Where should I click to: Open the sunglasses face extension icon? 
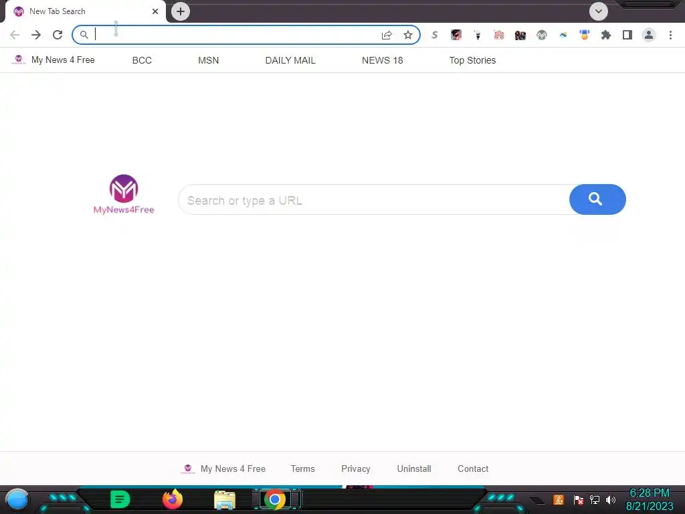[456, 35]
